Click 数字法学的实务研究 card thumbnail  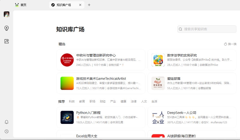tap(158, 60)
